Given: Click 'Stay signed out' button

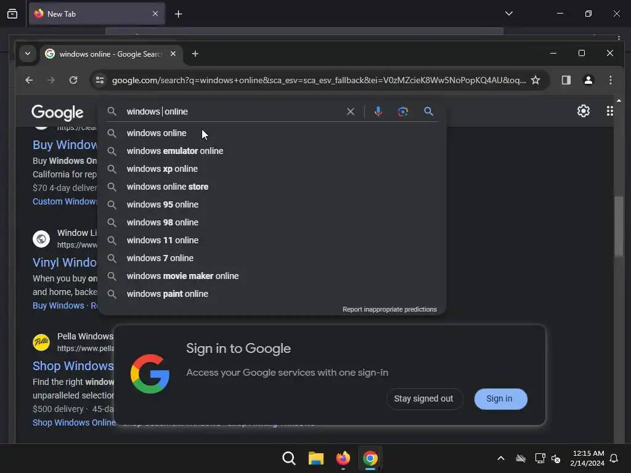Looking at the screenshot, I should 425,399.
